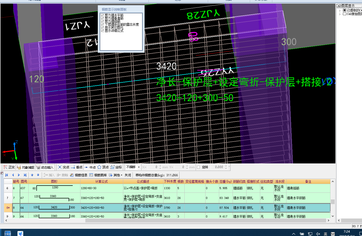Move selected rebar row down

pos(38,175)
